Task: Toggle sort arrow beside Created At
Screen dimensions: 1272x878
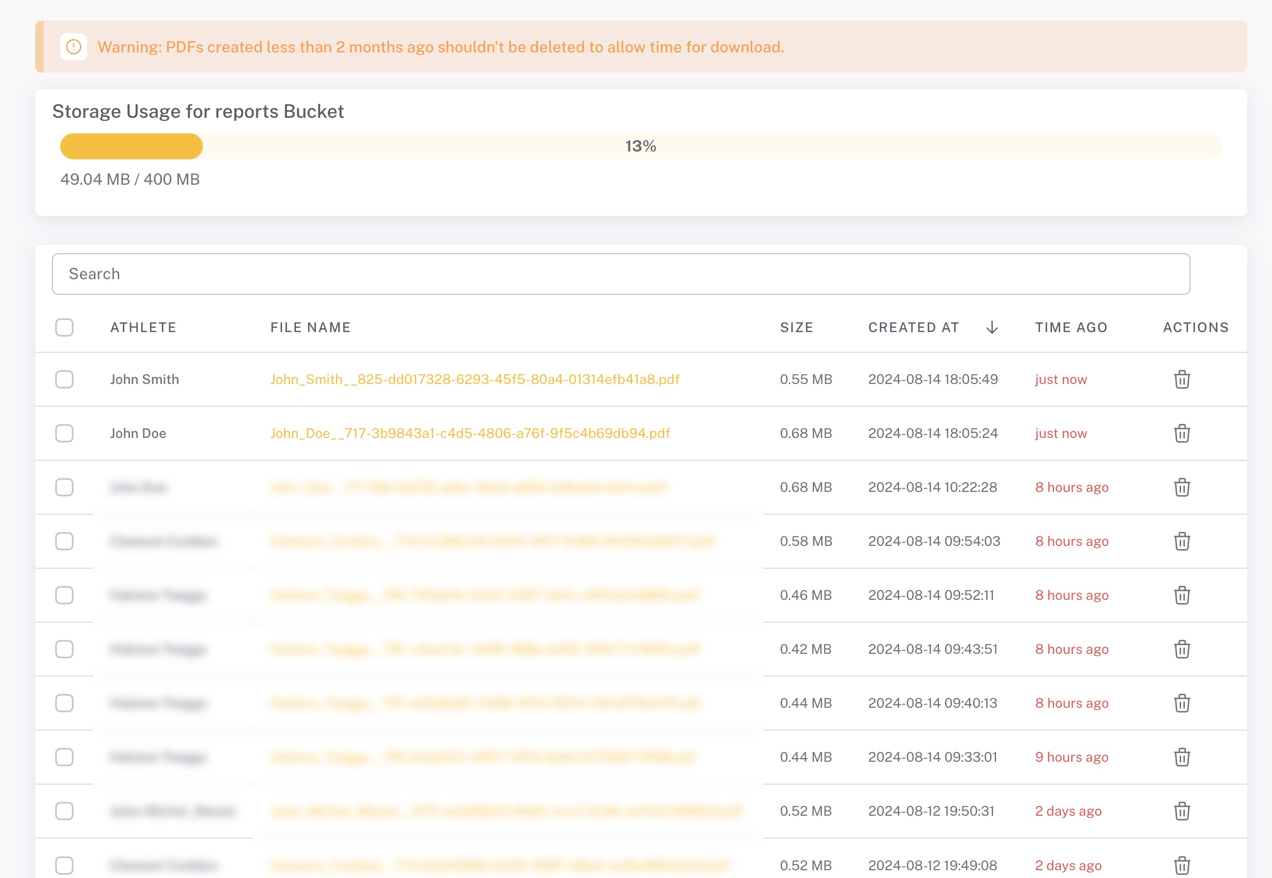Action: click(991, 327)
